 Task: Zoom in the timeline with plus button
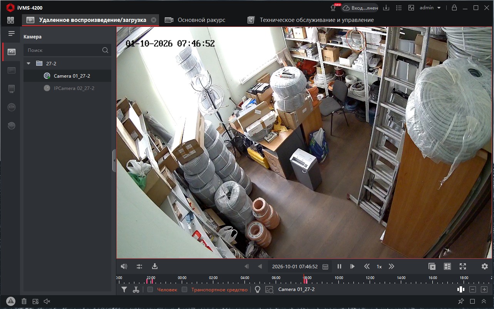click(x=484, y=289)
